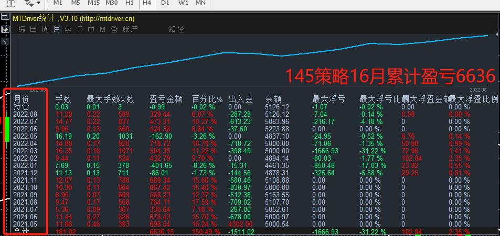Click total percentage 150.49 %
This screenshot has height=236, width=500.
(x=206, y=231)
